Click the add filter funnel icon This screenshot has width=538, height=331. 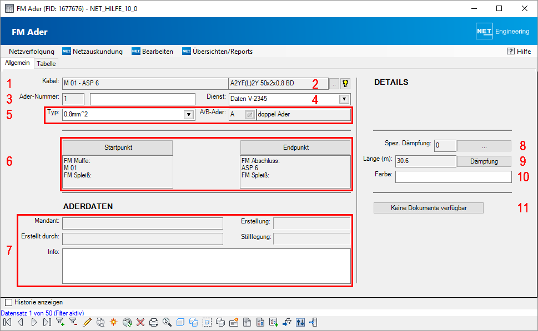60,322
